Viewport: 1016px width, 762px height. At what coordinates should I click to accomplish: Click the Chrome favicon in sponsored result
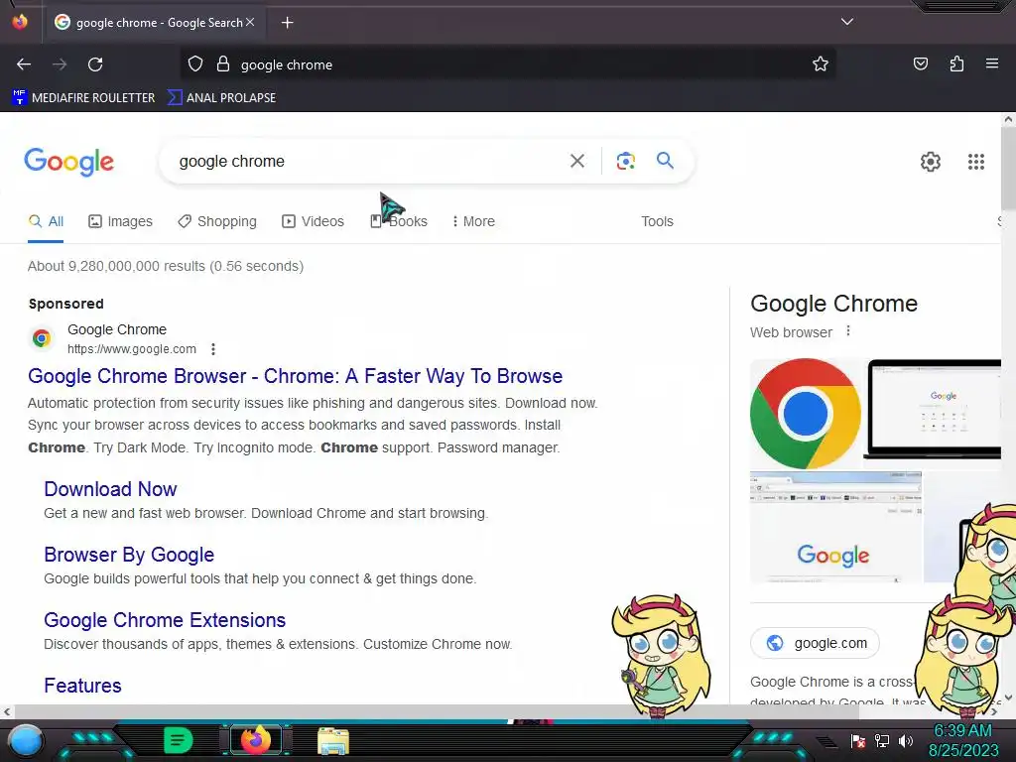(42, 338)
